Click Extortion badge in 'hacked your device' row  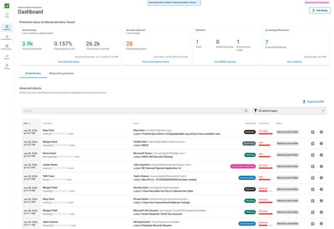pyautogui.click(x=250, y=132)
